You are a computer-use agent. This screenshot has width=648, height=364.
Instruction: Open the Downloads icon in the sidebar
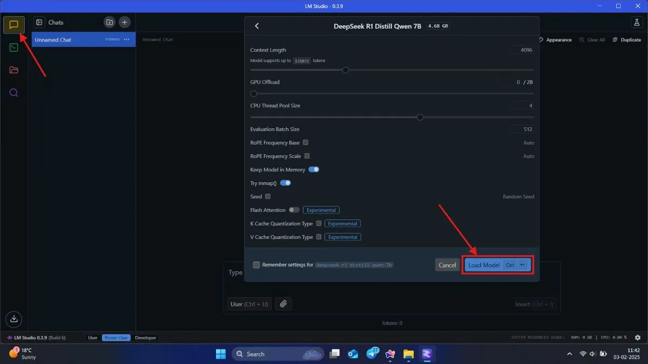click(x=14, y=319)
